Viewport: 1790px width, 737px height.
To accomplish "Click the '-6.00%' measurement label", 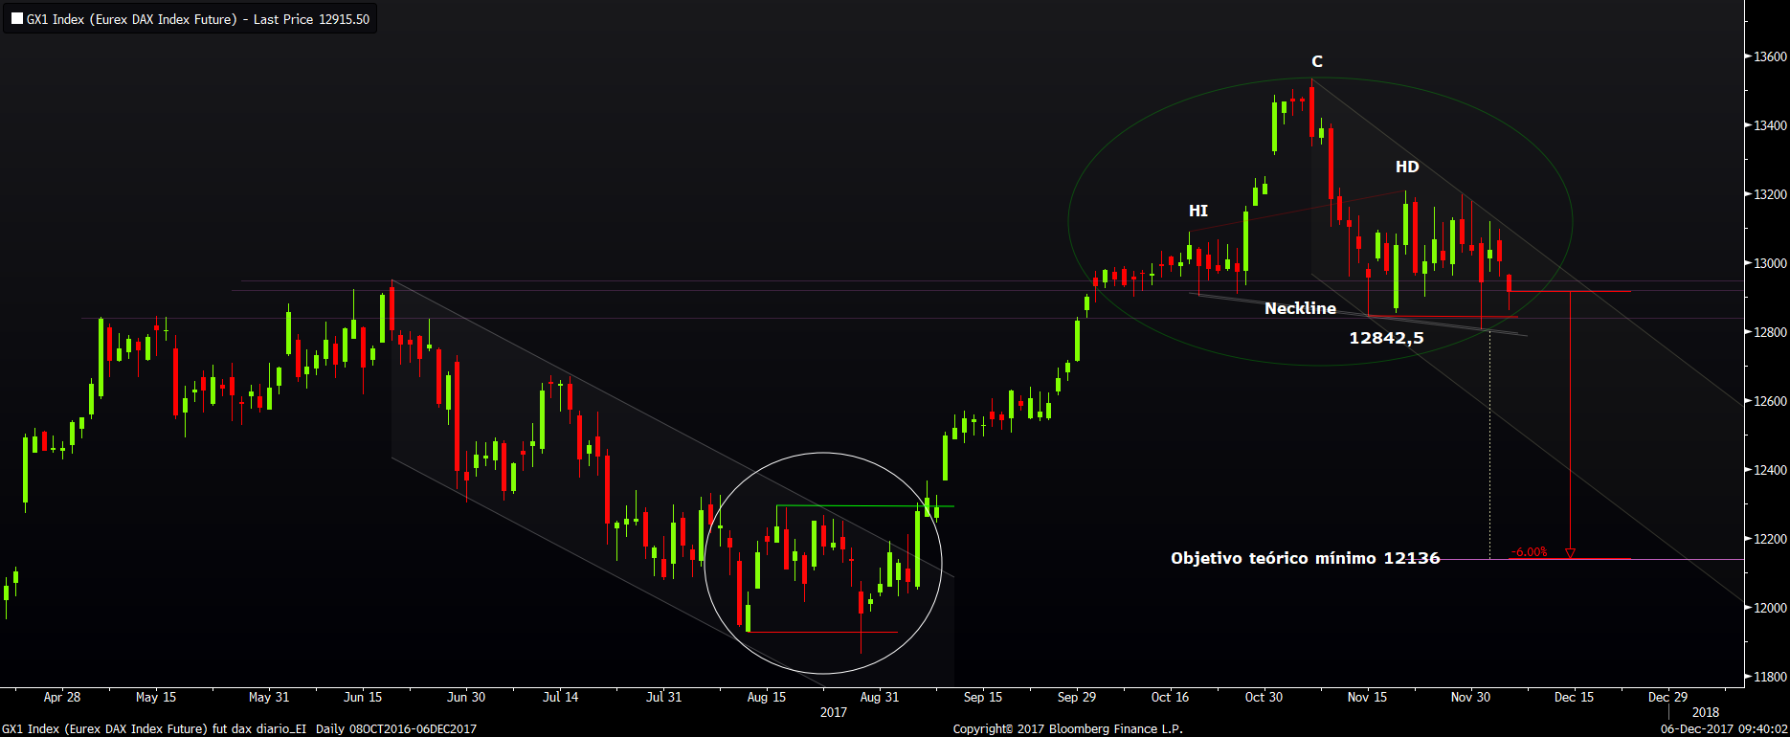I will tap(1529, 552).
